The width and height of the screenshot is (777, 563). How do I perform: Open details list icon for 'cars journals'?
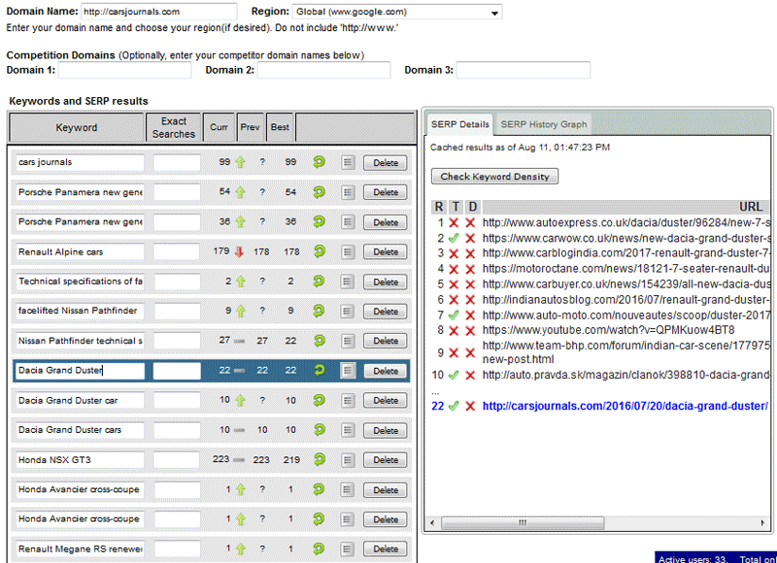click(348, 162)
